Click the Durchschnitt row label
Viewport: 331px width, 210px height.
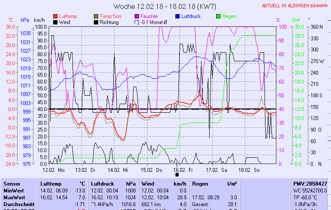pyautogui.click(x=18, y=204)
